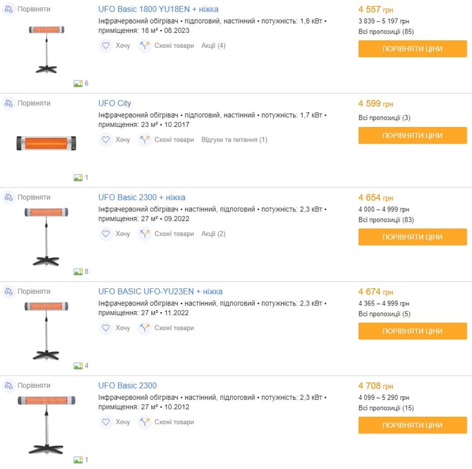Click the similar products icon for UFO Basic 1800 YU18EN

(x=144, y=46)
